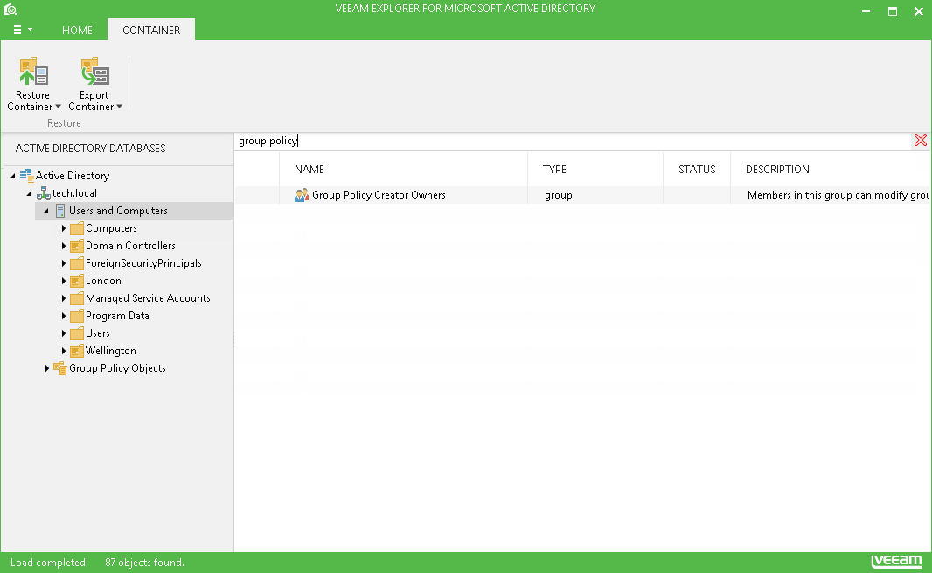Click Group Policy Creator Owners group icon

tap(302, 195)
